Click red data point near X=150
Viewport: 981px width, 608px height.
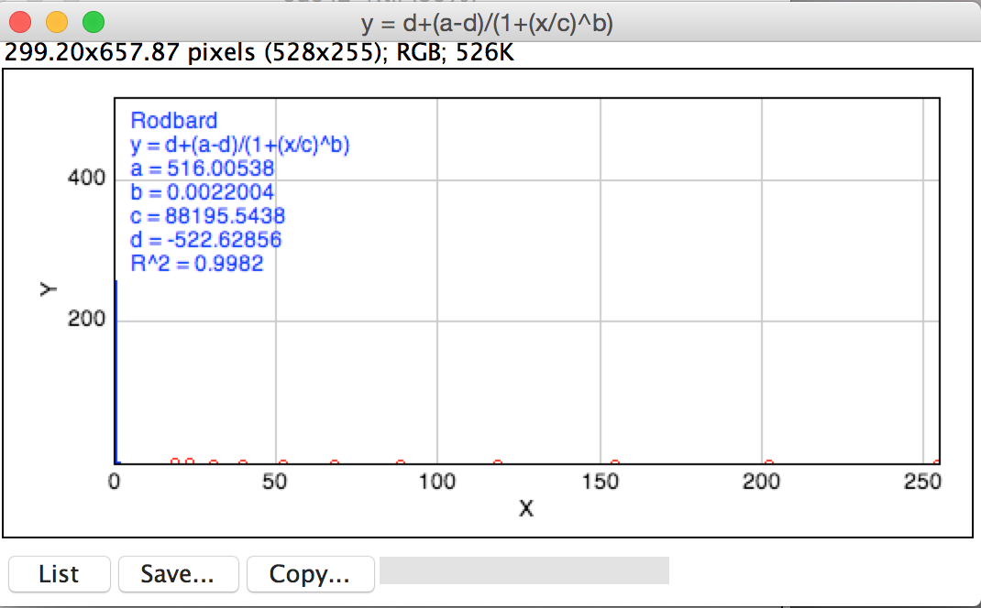(614, 463)
